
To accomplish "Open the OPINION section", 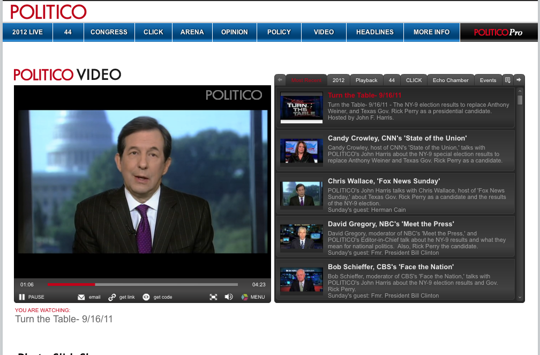I will click(x=235, y=32).
